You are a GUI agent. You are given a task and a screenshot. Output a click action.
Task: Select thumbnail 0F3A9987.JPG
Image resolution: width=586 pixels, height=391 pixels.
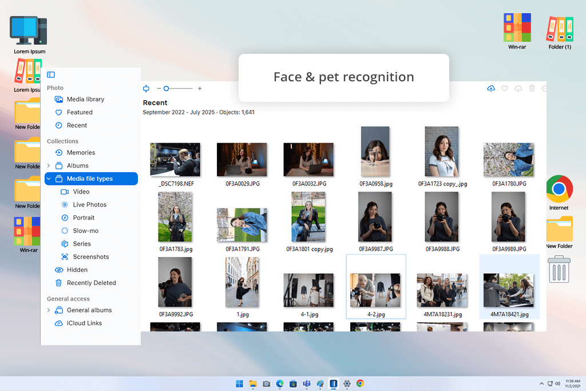pyautogui.click(x=375, y=217)
